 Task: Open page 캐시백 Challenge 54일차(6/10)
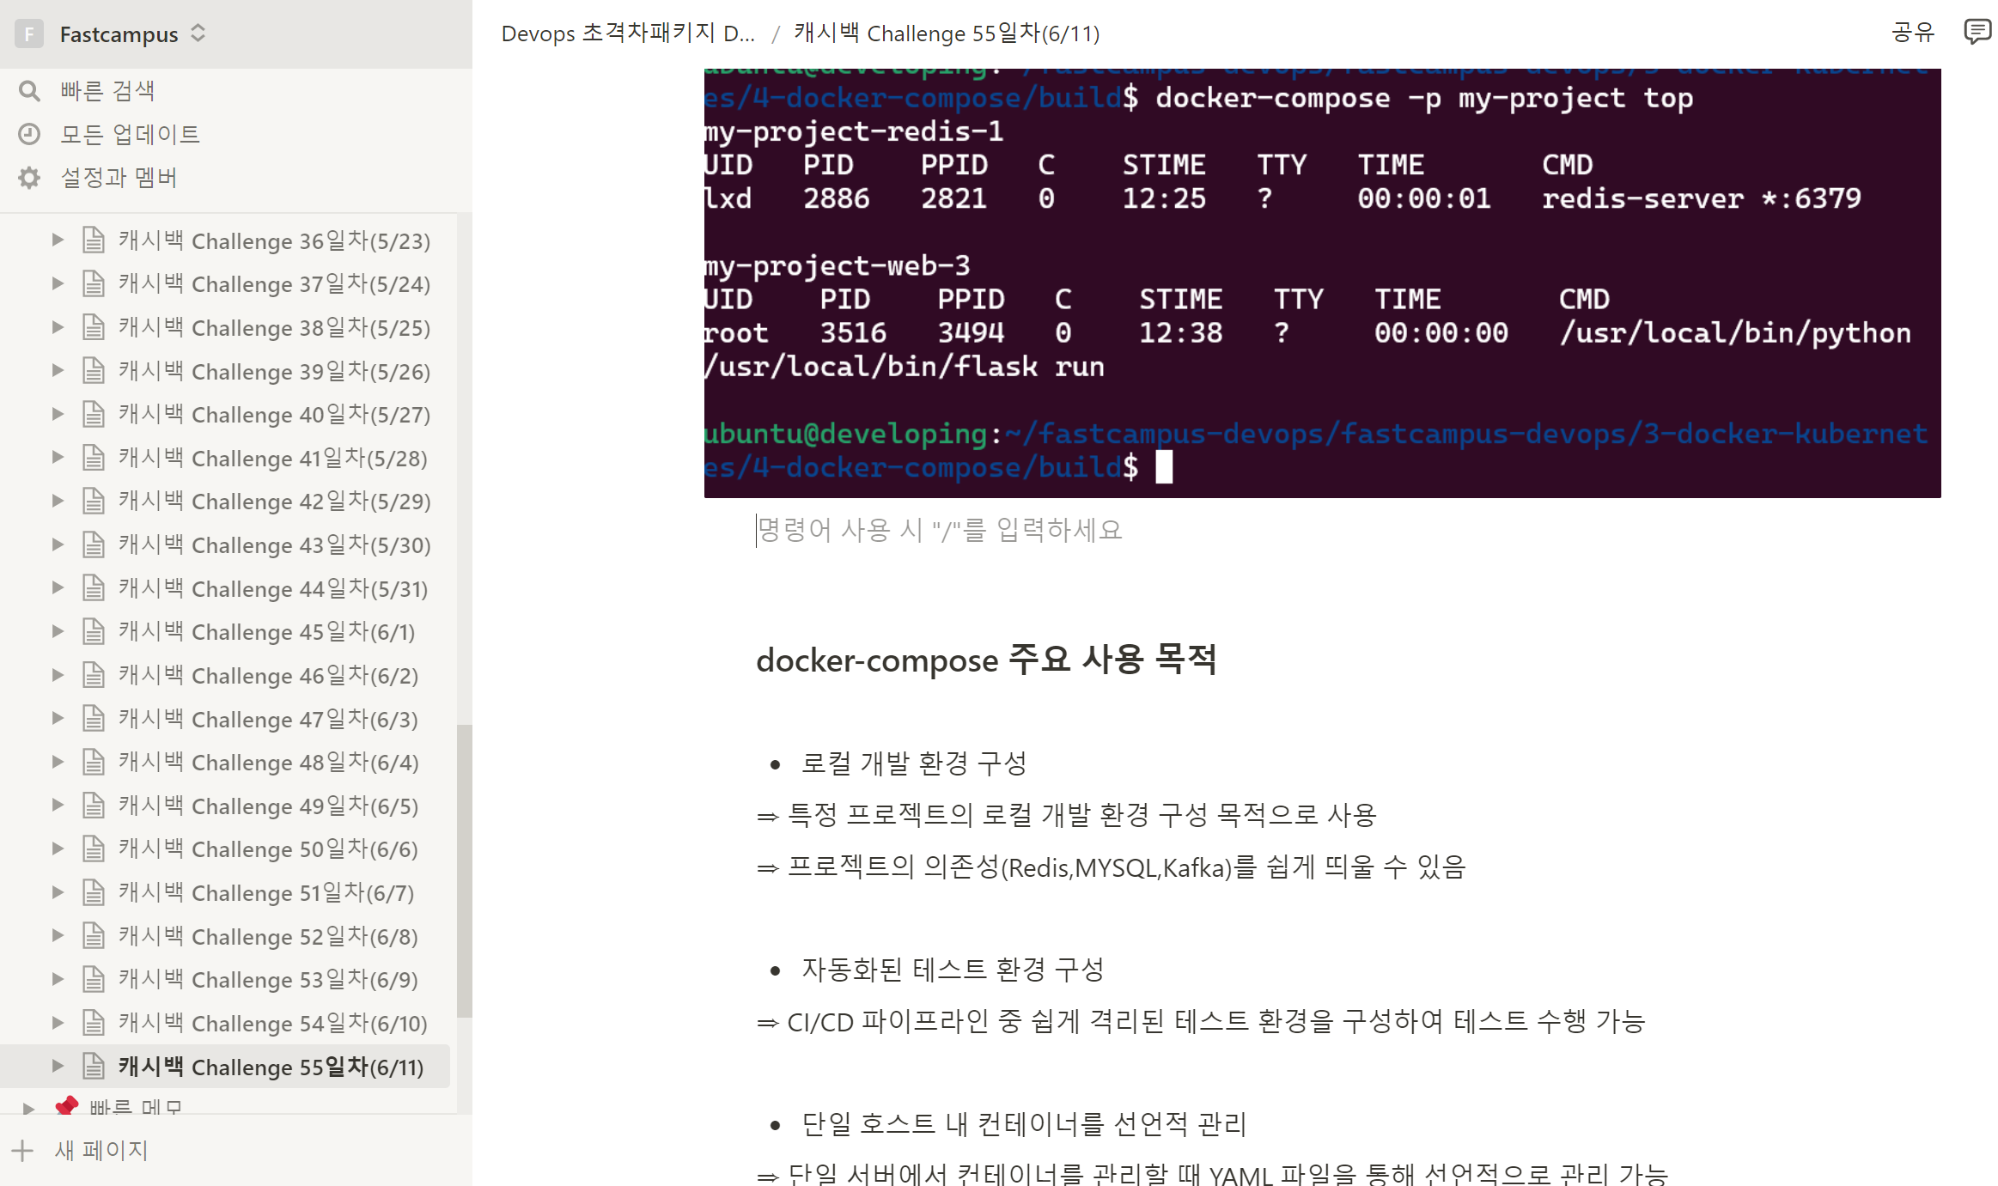(273, 1023)
